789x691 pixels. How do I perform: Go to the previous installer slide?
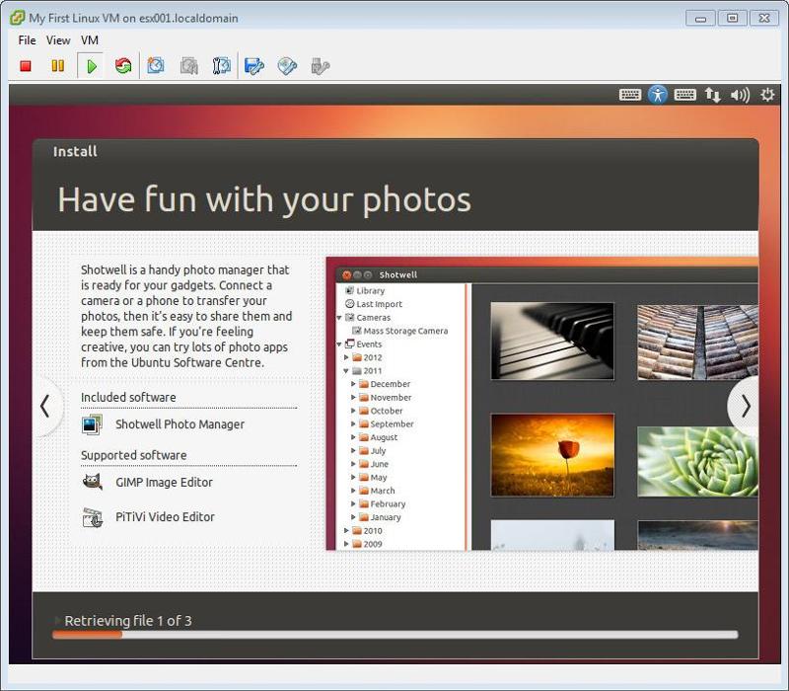44,406
